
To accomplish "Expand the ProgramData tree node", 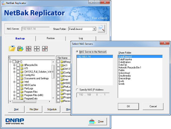I will (x=14, y=99).
